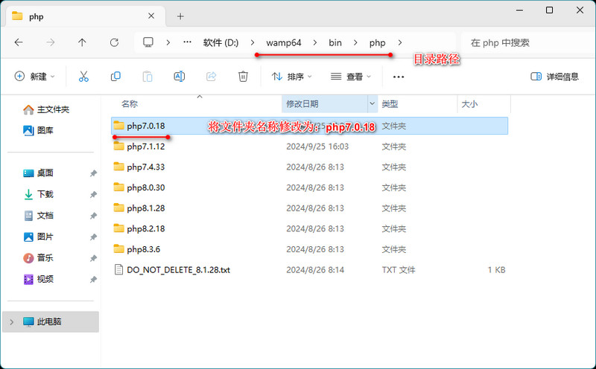Click the Rename icon in toolbar

[x=179, y=77]
